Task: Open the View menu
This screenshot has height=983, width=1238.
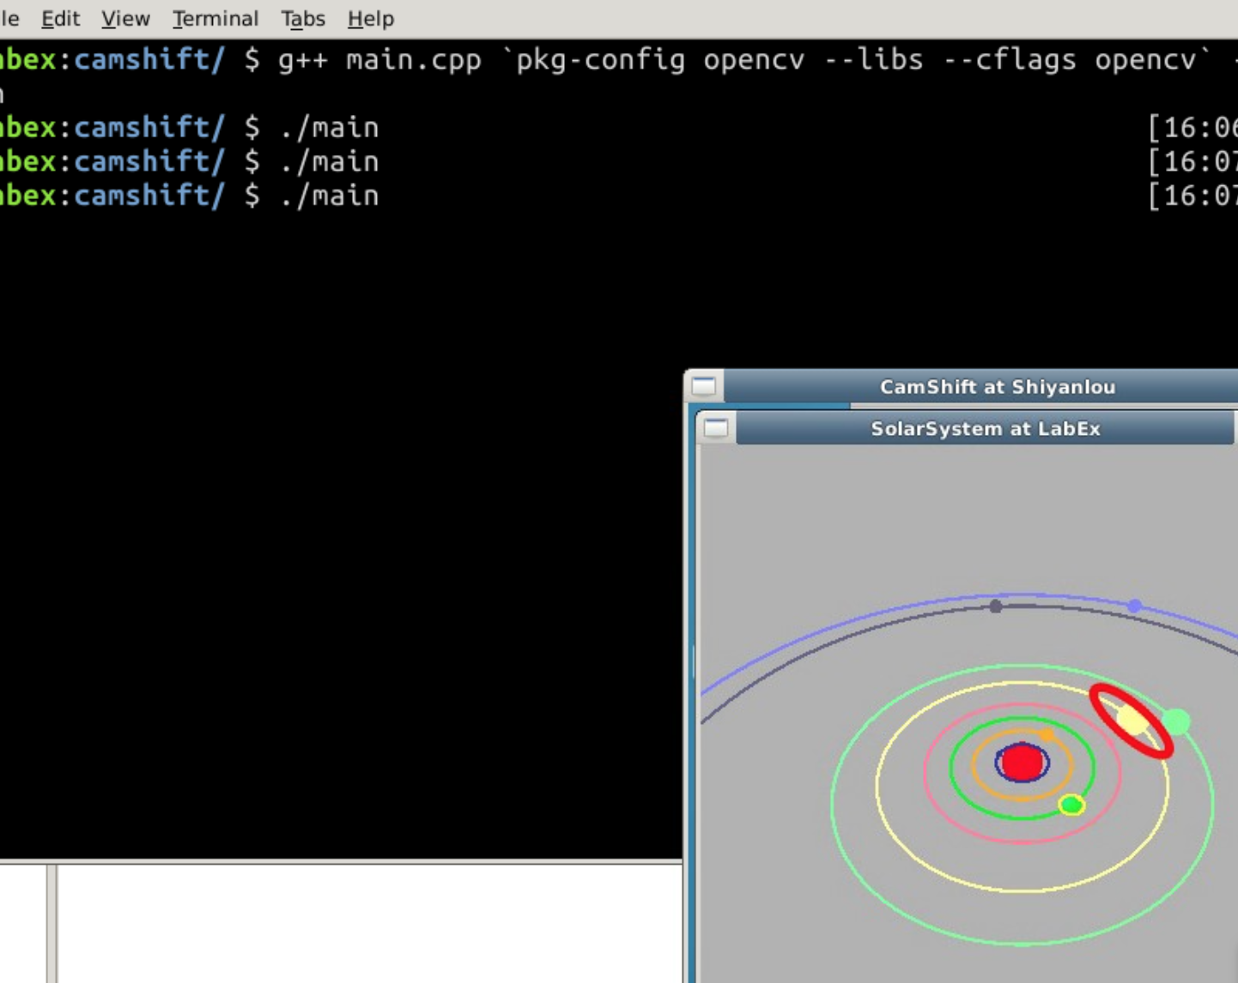Action: (125, 19)
